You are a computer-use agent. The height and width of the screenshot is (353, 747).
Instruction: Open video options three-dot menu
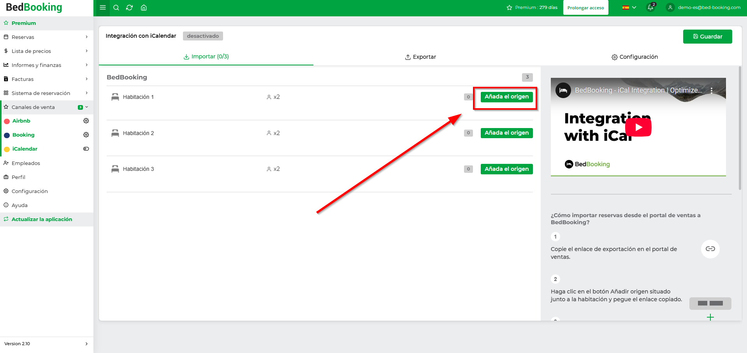coord(712,90)
